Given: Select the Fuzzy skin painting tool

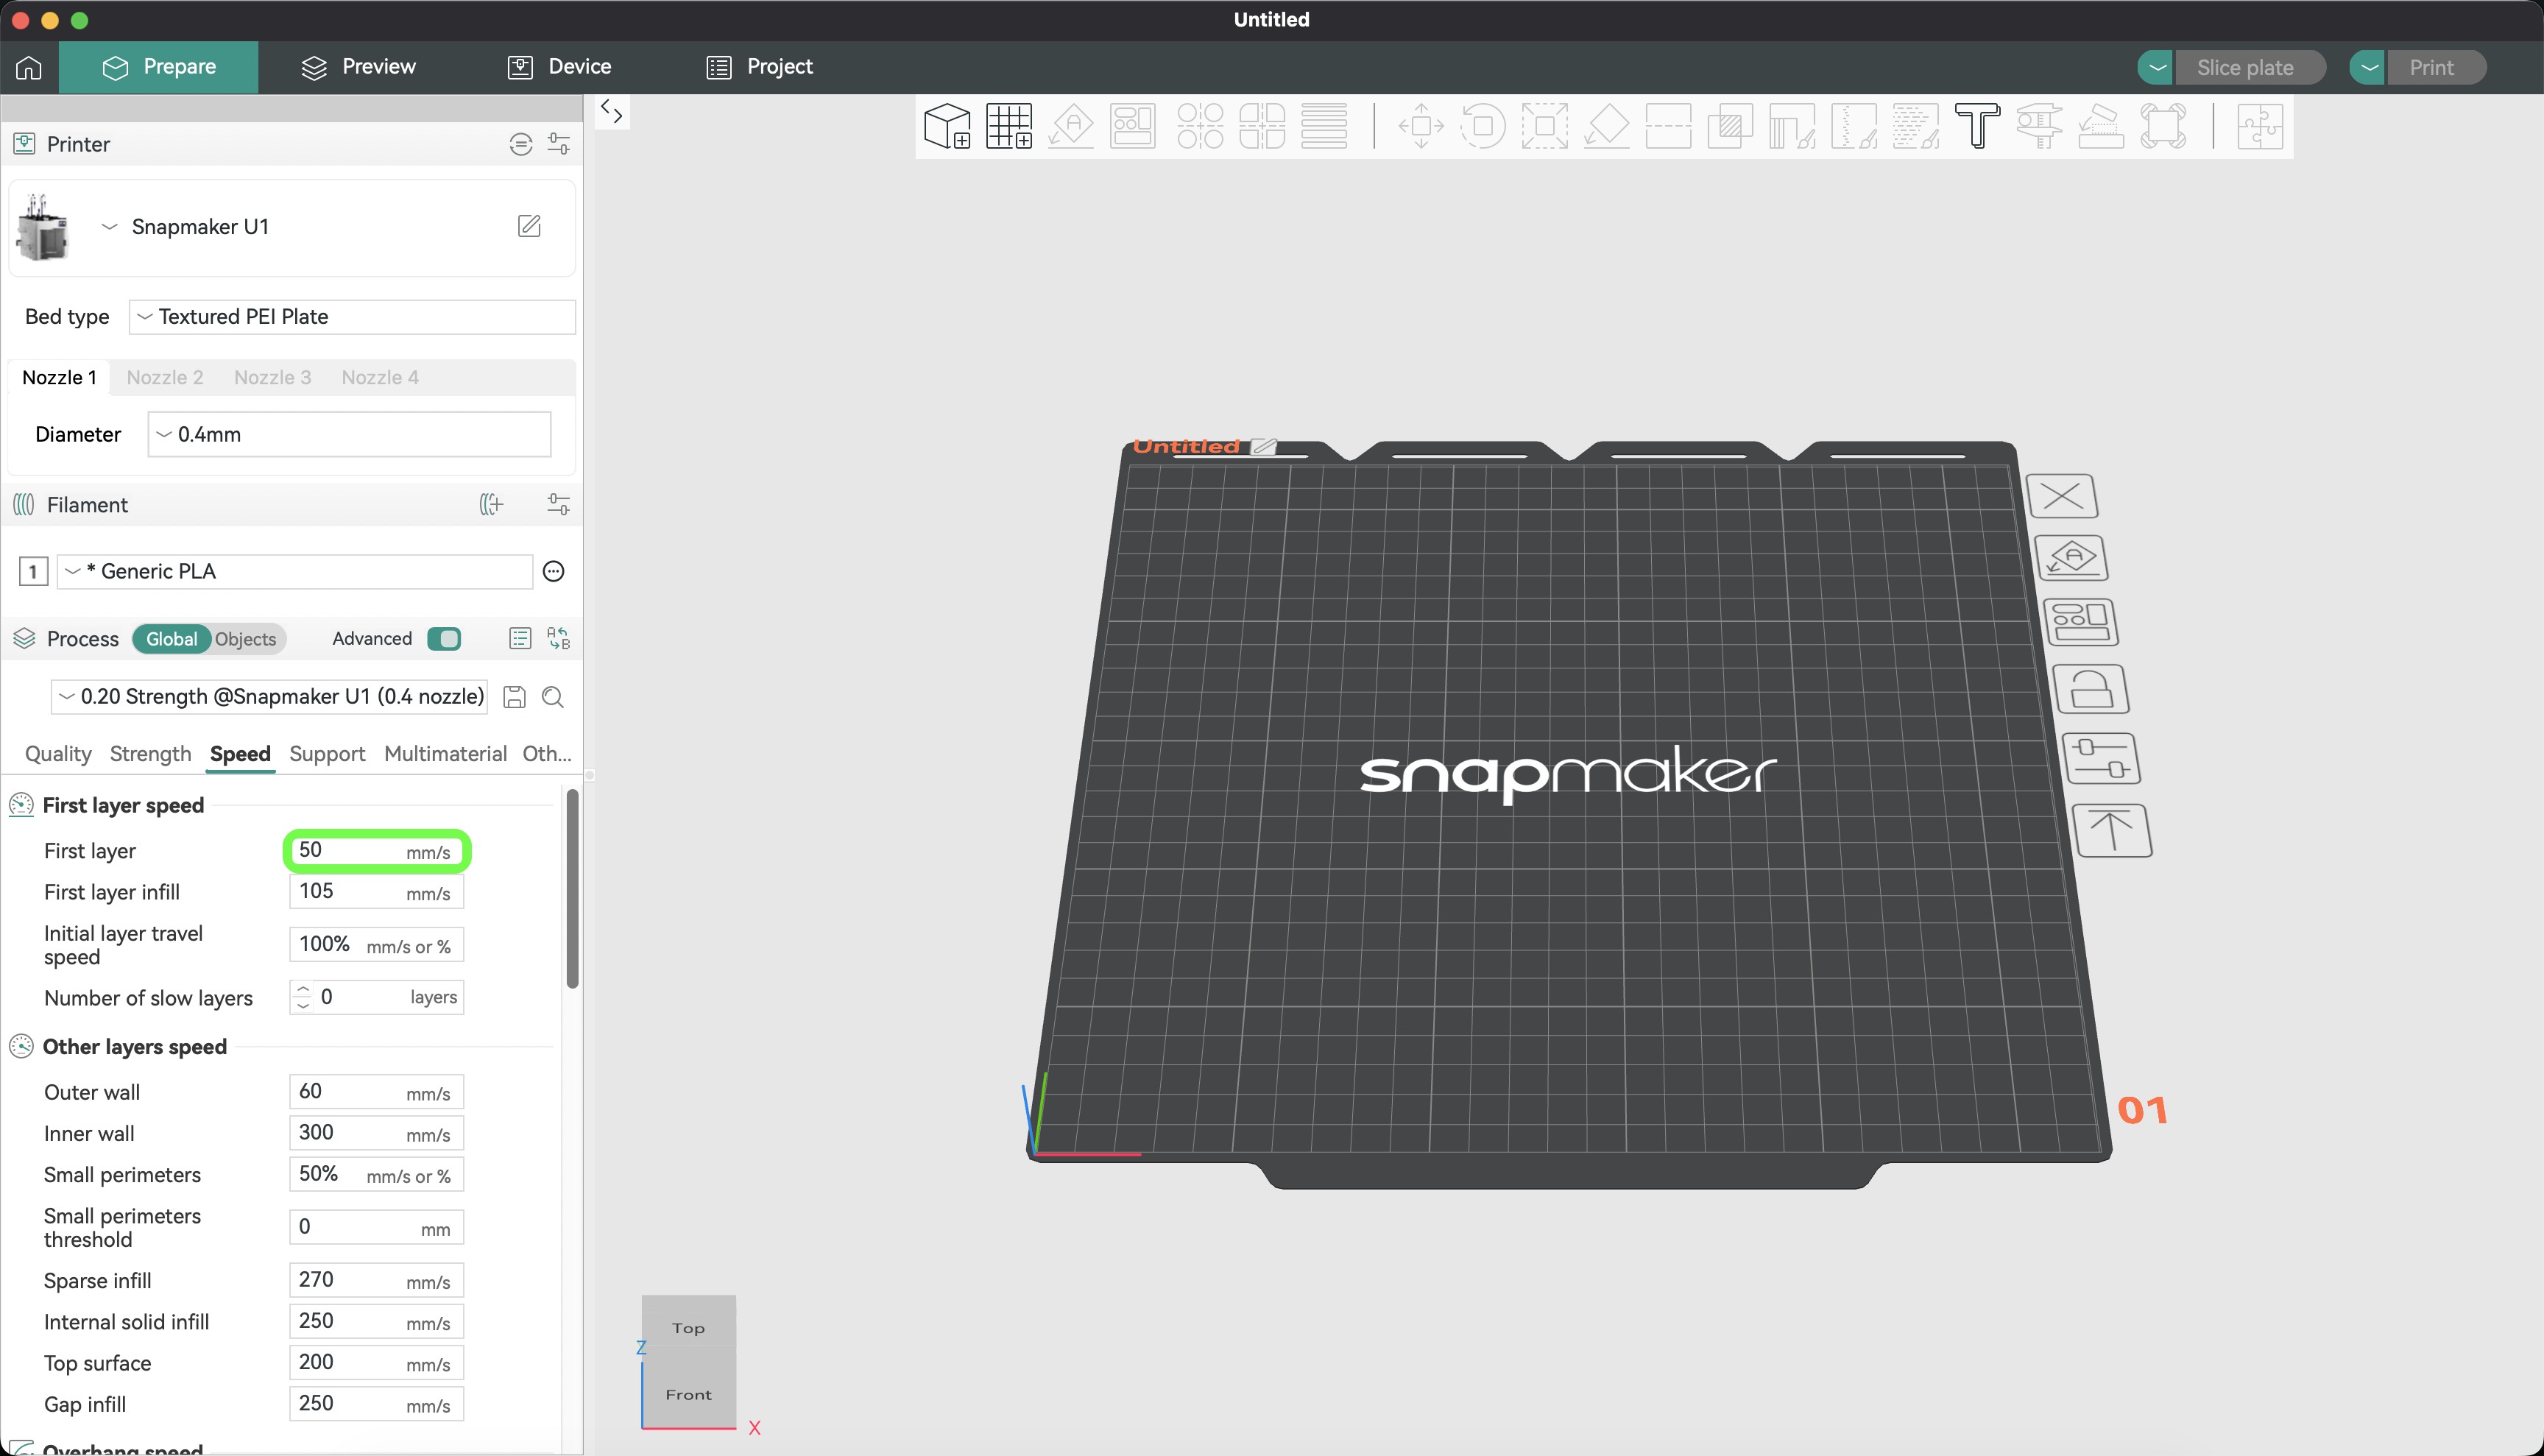Looking at the screenshot, I should (x=1916, y=126).
